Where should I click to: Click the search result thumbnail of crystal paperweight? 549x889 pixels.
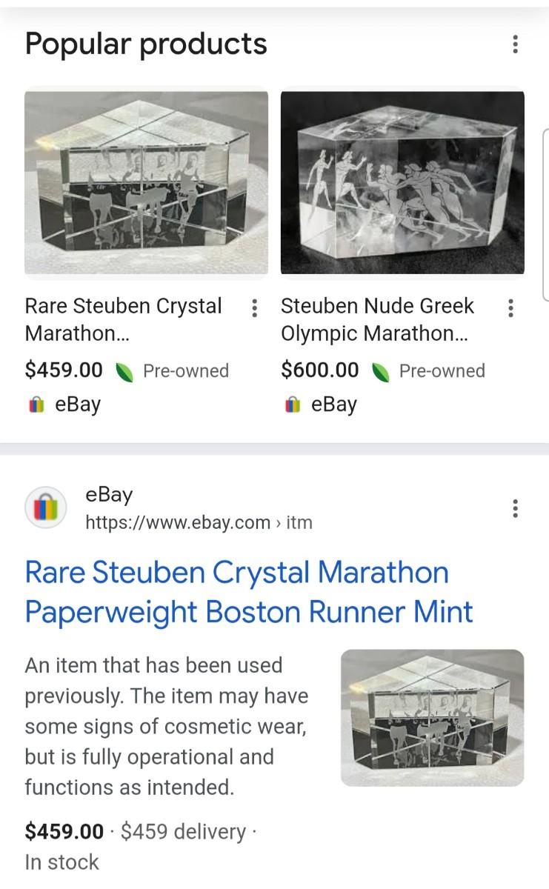[432, 717]
